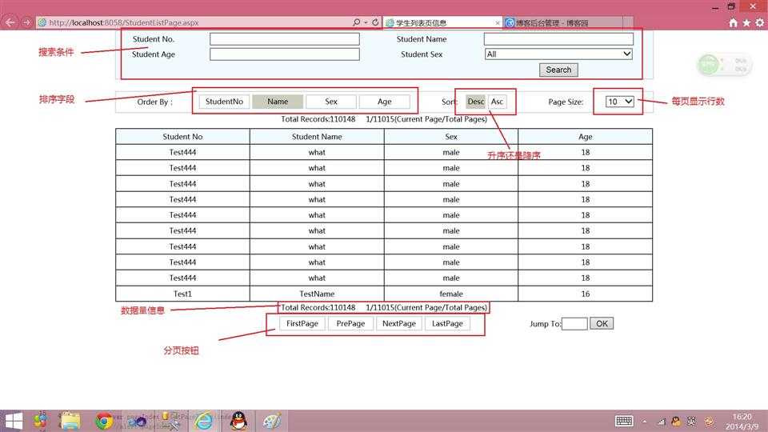Click the TestName cell
This screenshot has height=432, width=768.
click(x=317, y=294)
